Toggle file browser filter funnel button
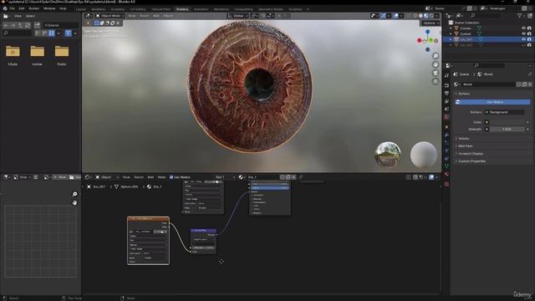Image resolution: width=535 pixels, height=301 pixels. click(68, 33)
